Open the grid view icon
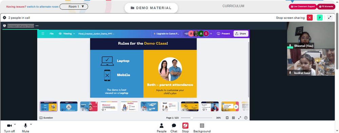Viewport: 339px width, 133px height. (x=234, y=118)
